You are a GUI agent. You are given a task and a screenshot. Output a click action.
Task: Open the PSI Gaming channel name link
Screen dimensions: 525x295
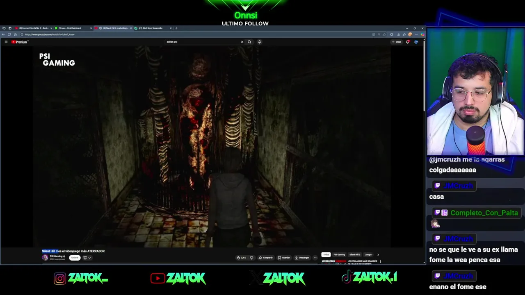pyautogui.click(x=56, y=256)
